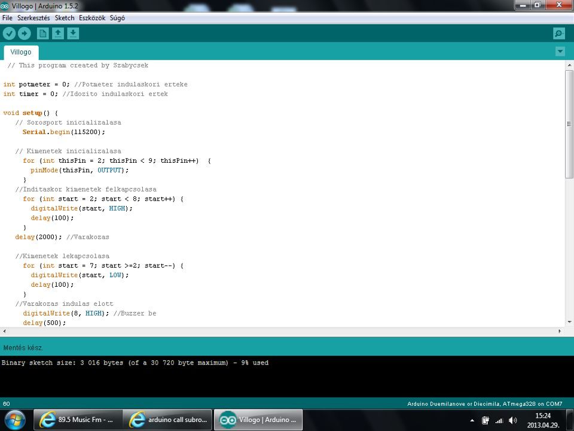Click the 'delay(500);' line

pyautogui.click(x=44, y=323)
